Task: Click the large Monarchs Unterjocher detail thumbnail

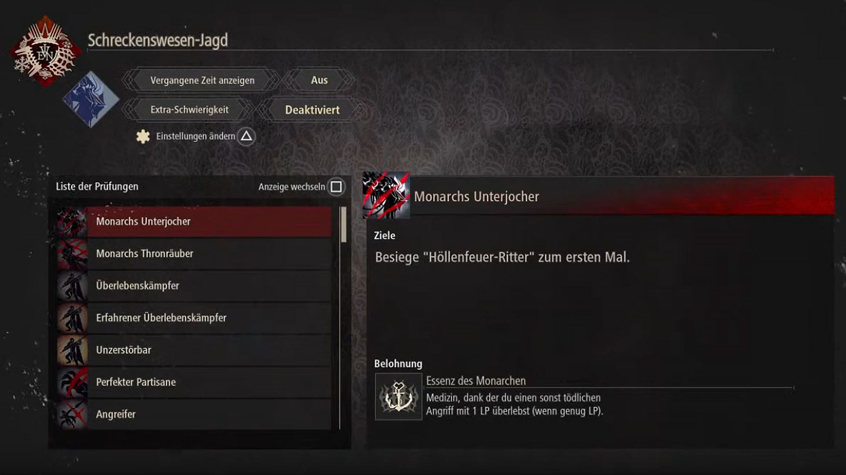Action: 386,195
